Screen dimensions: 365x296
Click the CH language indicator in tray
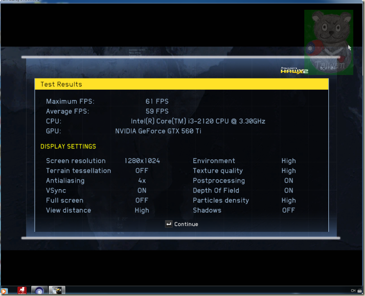353,291
